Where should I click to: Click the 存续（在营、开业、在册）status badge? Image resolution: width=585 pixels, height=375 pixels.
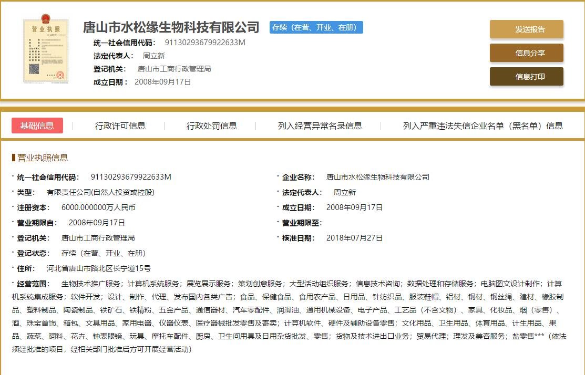[x=316, y=26]
